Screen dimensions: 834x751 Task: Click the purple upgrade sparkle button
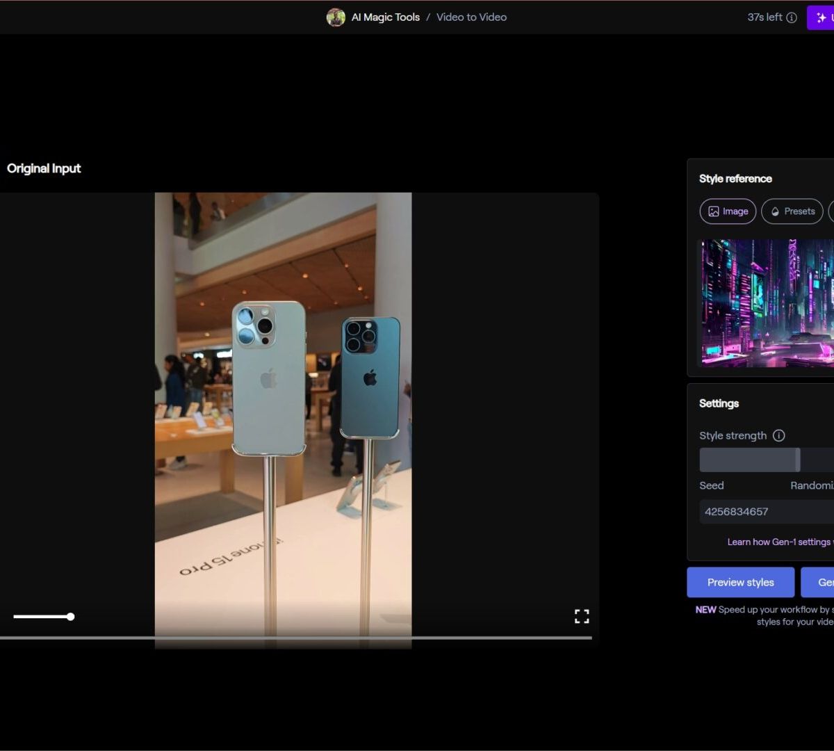(x=821, y=17)
